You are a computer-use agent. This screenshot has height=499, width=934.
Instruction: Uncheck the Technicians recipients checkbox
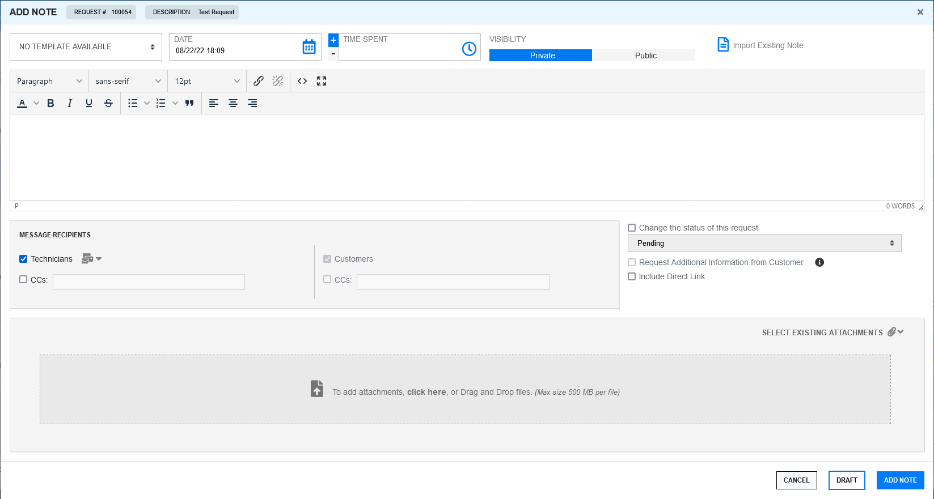23,259
